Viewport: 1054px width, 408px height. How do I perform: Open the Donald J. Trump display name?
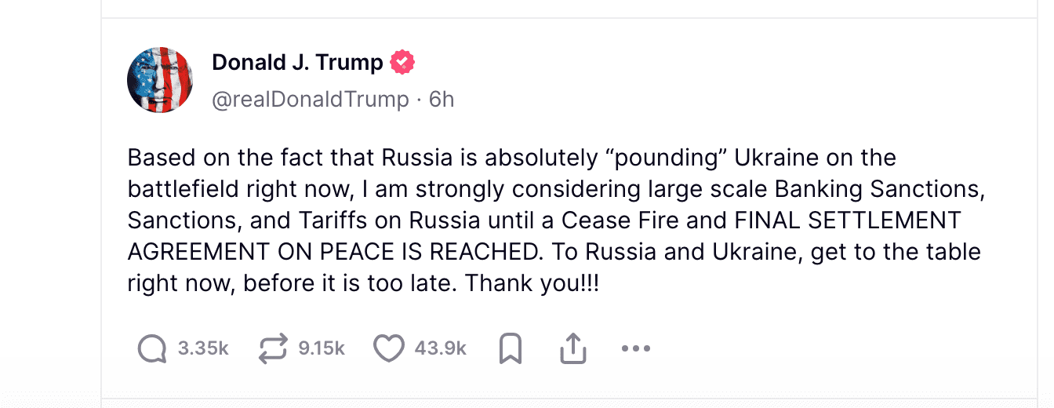coord(297,62)
